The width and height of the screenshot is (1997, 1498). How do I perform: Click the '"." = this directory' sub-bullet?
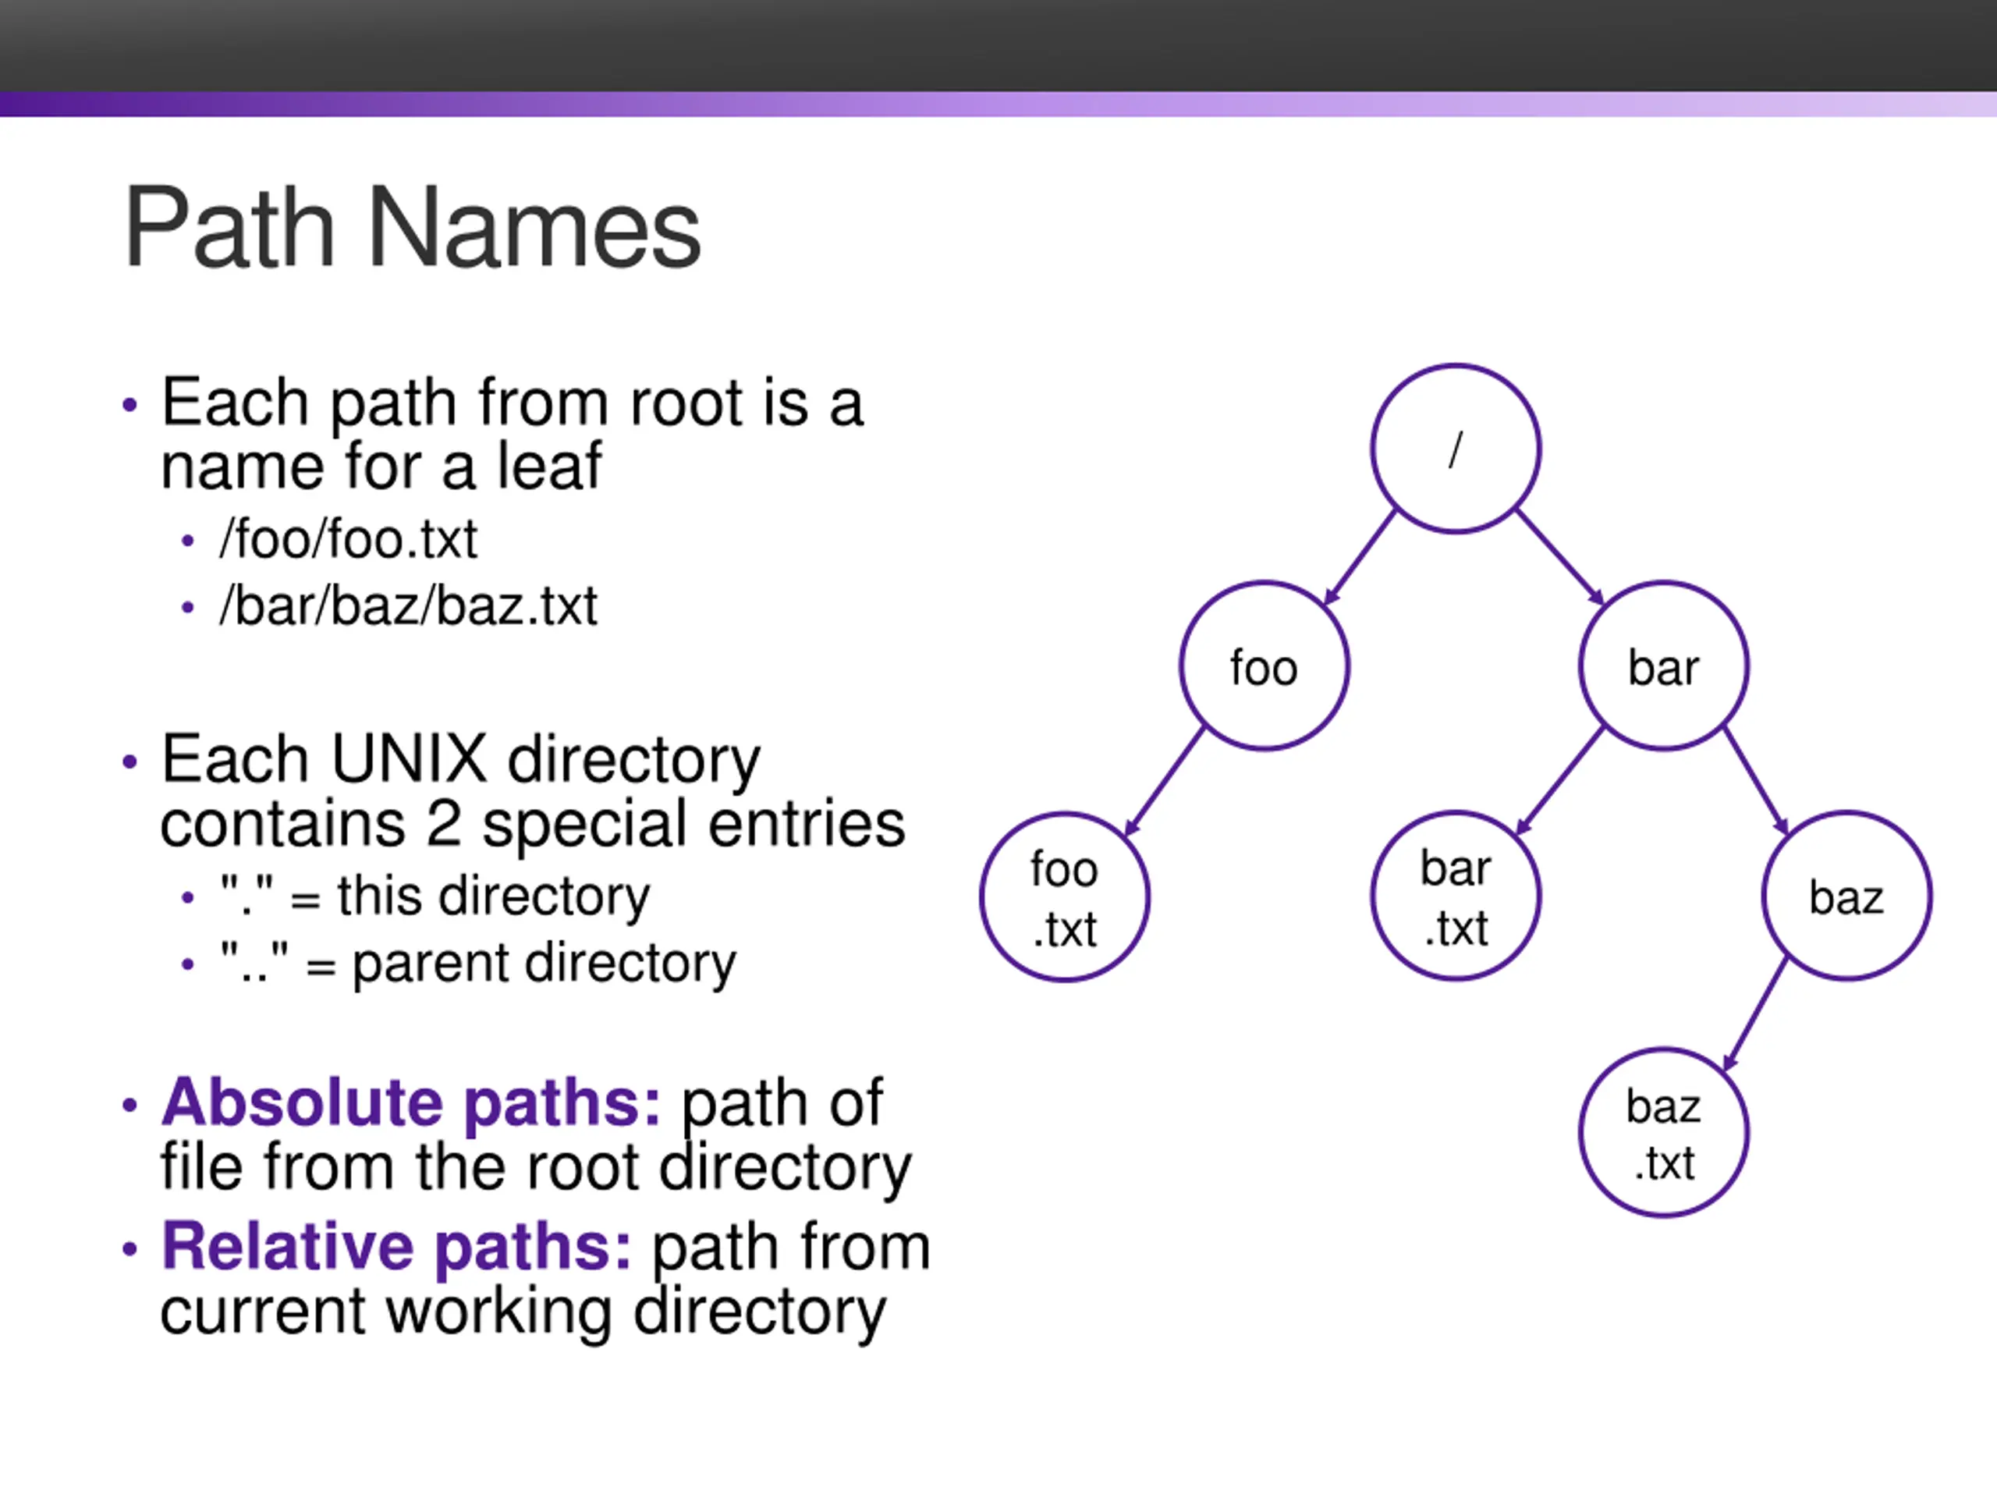(x=435, y=896)
